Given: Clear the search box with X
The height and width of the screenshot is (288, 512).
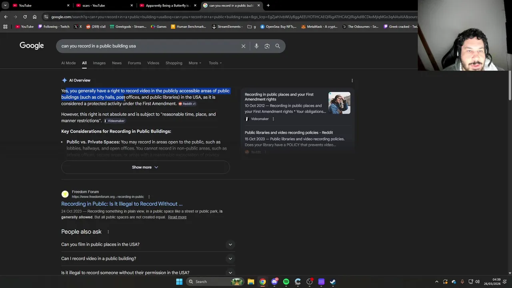Looking at the screenshot, I should [x=243, y=46].
